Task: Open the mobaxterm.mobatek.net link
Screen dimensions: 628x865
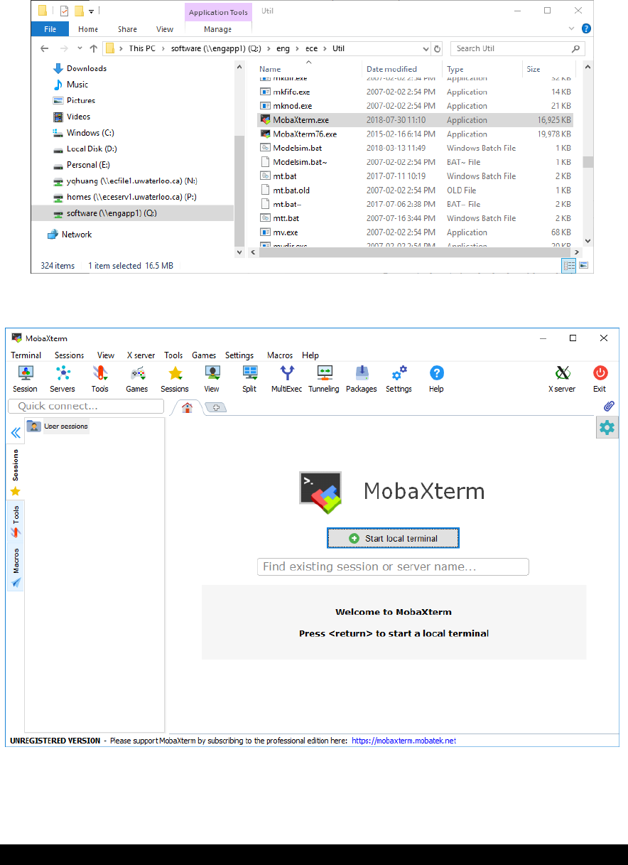Action: click(404, 741)
